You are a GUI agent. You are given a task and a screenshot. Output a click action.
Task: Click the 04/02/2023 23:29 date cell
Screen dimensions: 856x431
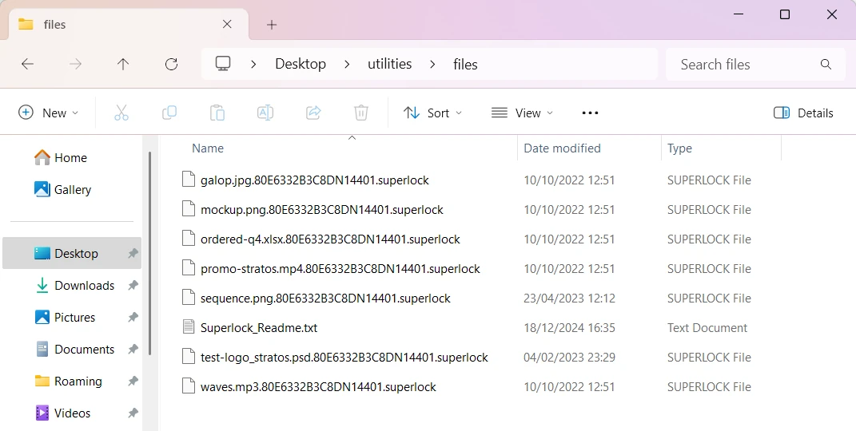point(569,358)
